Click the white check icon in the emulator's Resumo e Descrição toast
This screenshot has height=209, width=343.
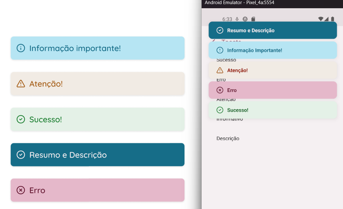(220, 30)
